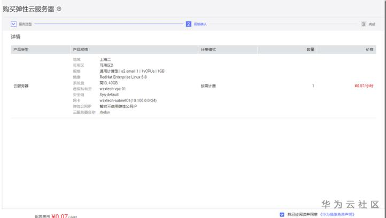Click the step 2 number badge
This screenshot has width=386, height=218.
[189, 24]
